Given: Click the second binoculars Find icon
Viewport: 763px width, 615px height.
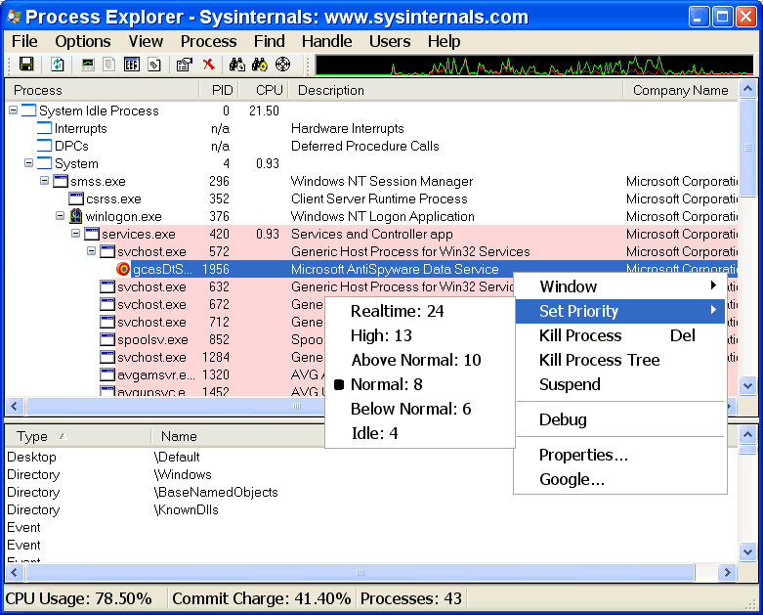Looking at the screenshot, I should pos(259,64).
